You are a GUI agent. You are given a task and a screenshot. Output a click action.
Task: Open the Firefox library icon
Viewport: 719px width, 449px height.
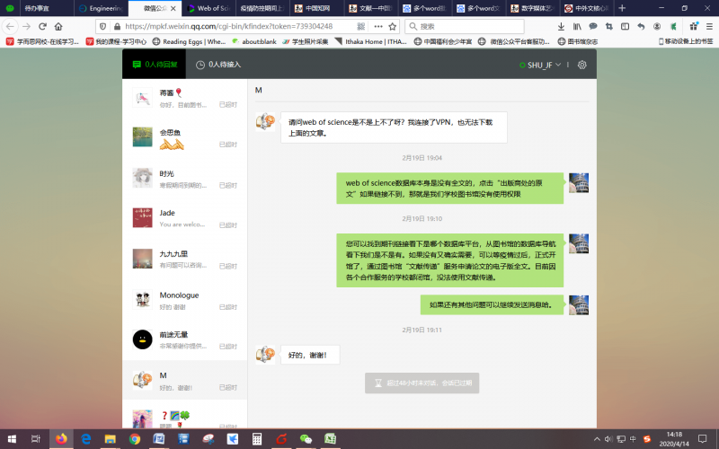coord(577,27)
